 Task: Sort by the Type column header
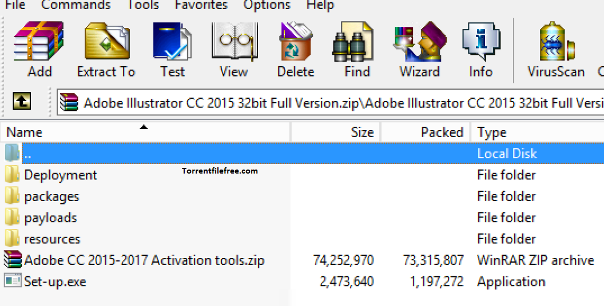tap(537, 132)
